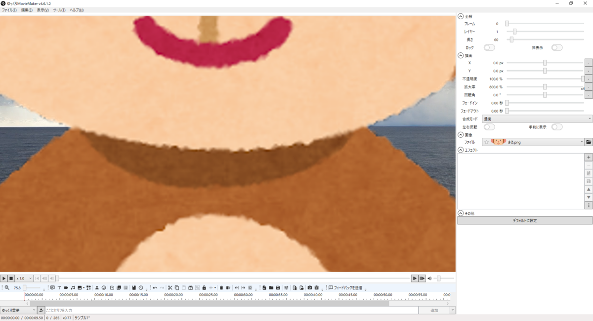Collapse the エフェクト section
The image size is (593, 321).
[461, 150]
